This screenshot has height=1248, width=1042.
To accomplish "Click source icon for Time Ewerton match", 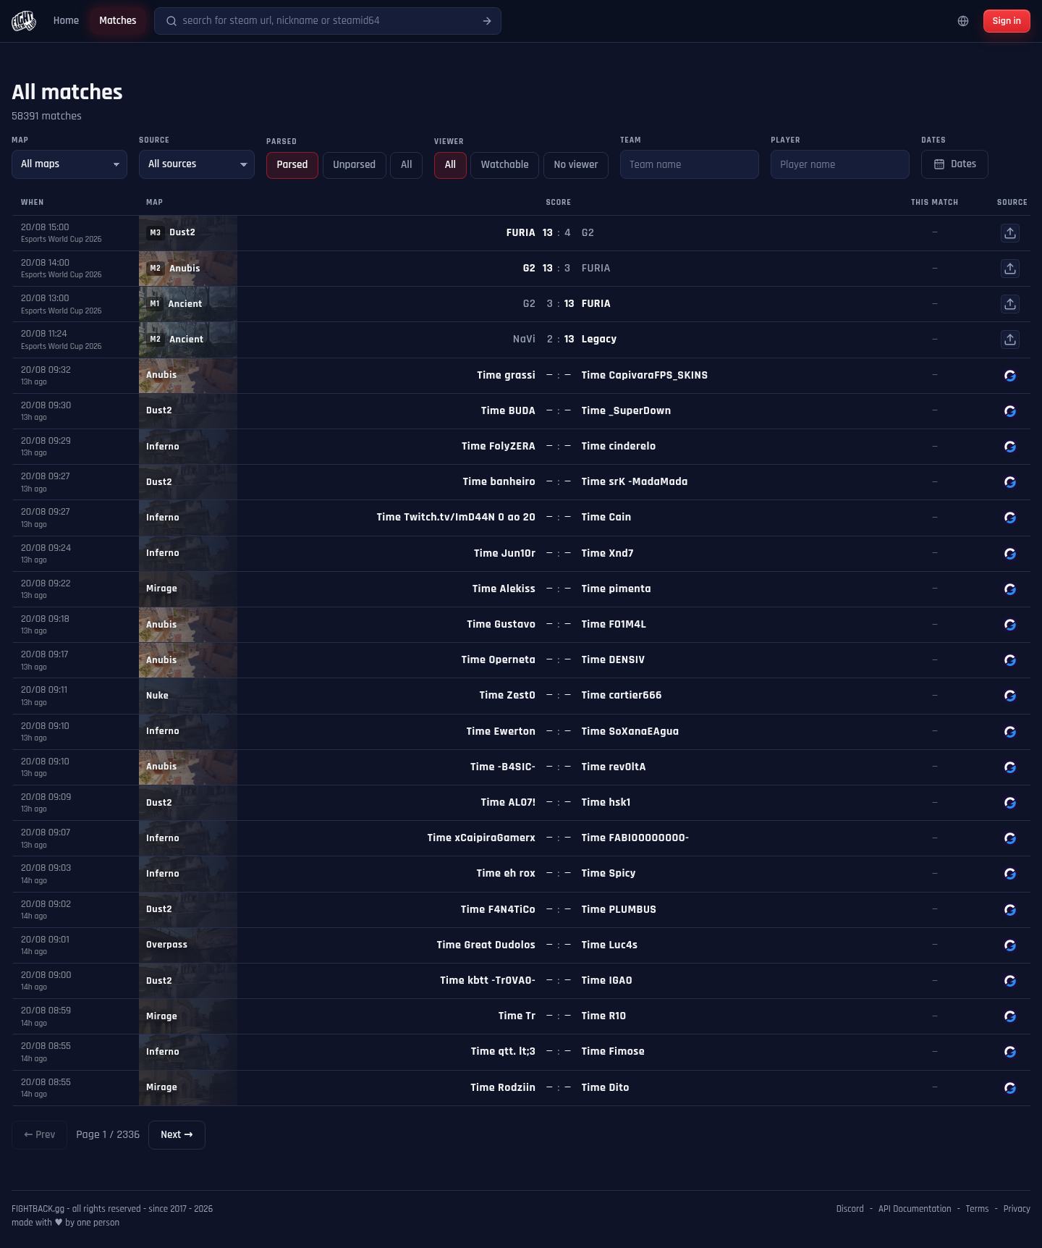I will pos(1010,732).
